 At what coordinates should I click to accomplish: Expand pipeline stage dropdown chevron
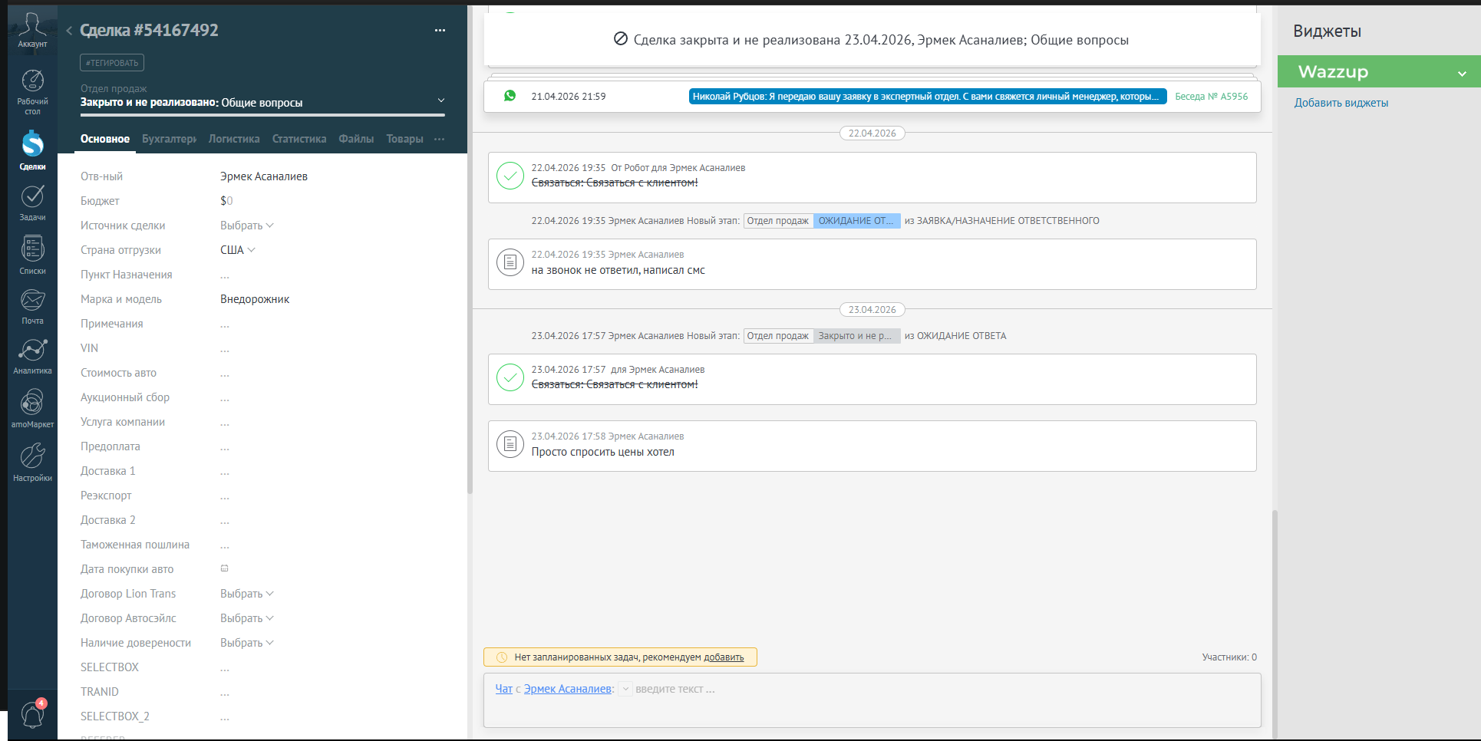point(441,100)
